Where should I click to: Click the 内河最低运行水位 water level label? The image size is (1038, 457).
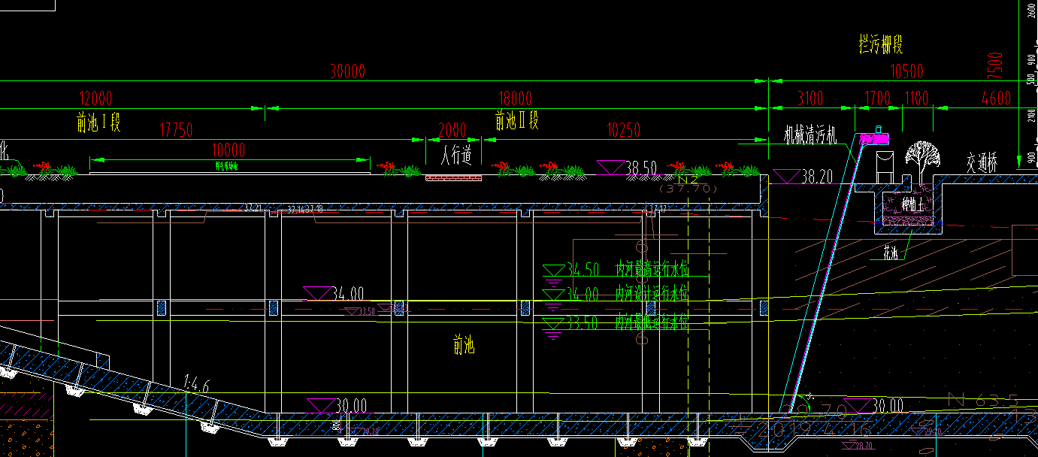point(652,322)
